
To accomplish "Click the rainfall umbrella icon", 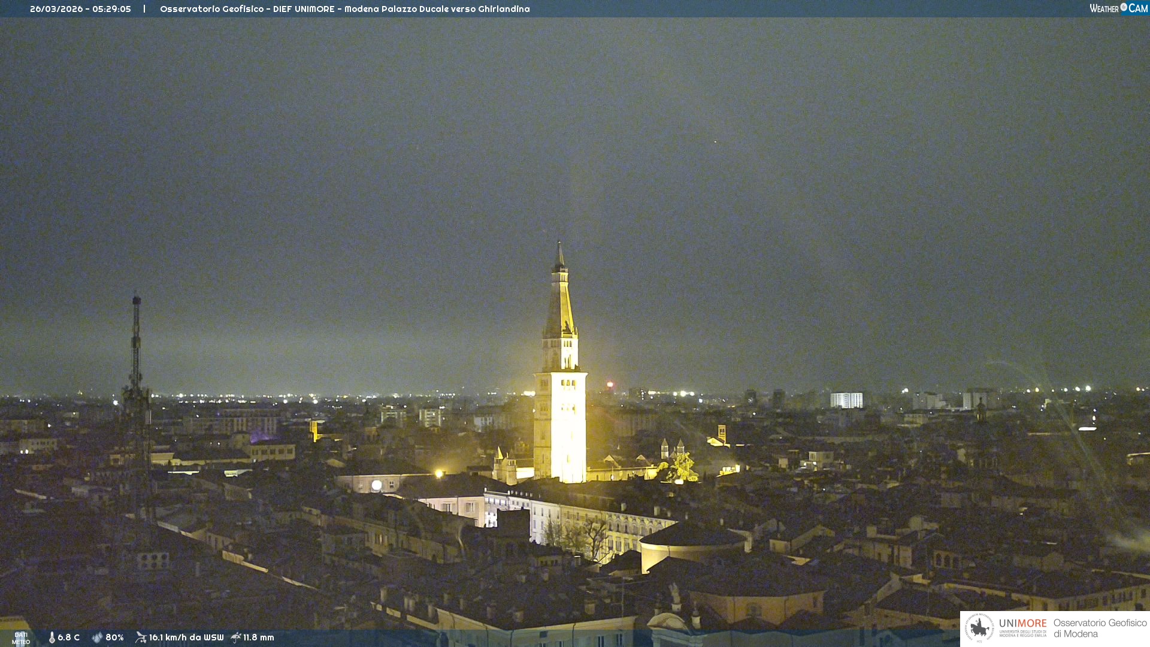I will point(235,637).
